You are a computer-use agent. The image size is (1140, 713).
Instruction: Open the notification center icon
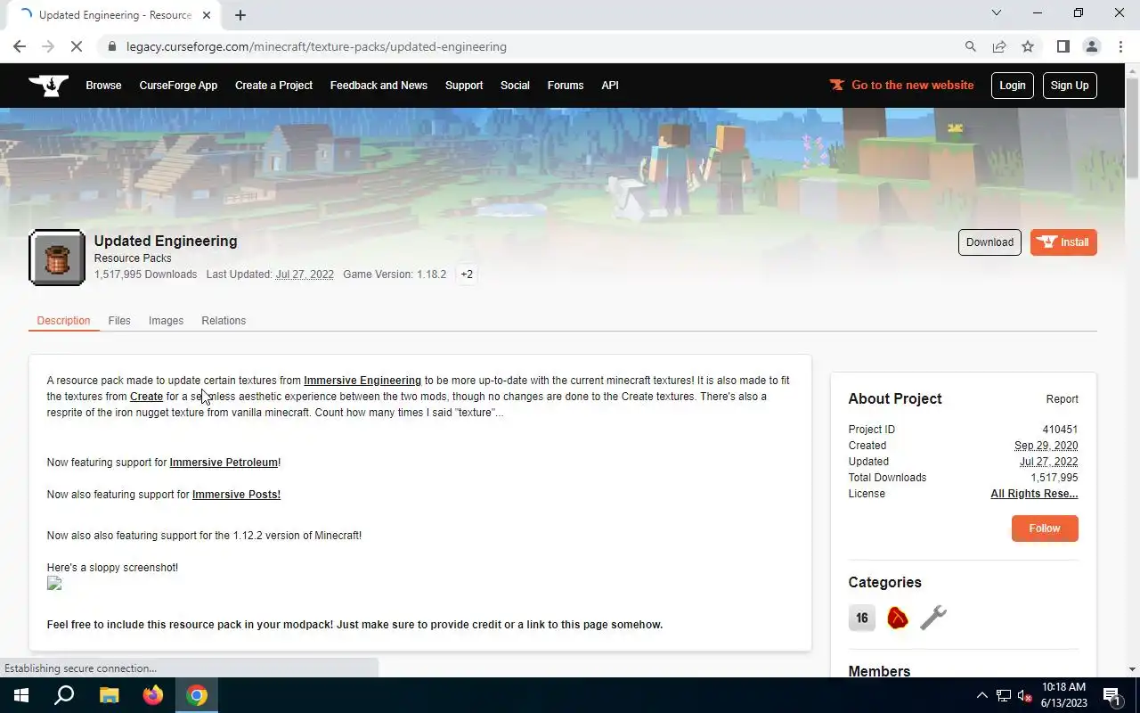pyautogui.click(x=1111, y=695)
